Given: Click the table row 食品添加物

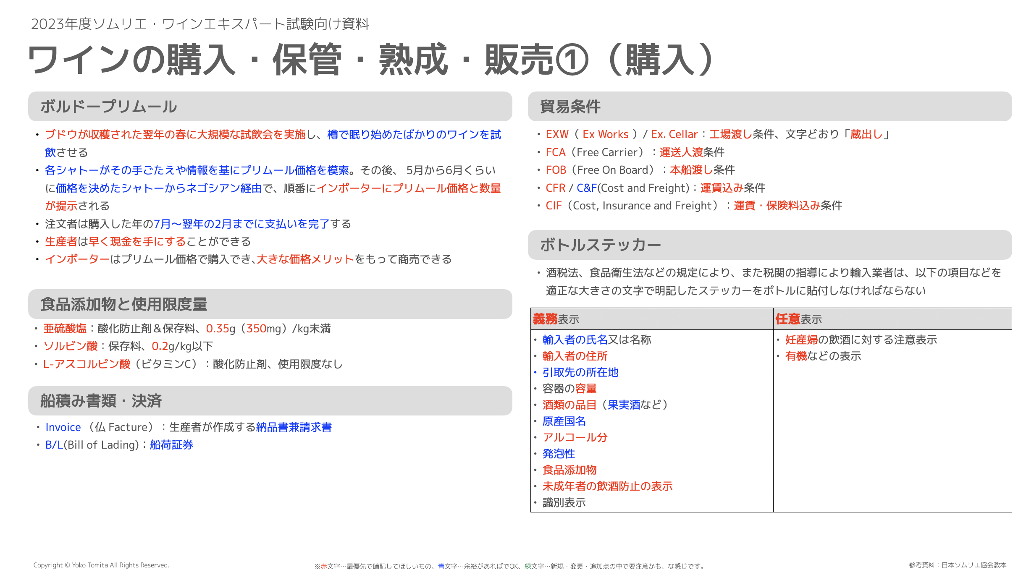Looking at the screenshot, I should tap(569, 470).
